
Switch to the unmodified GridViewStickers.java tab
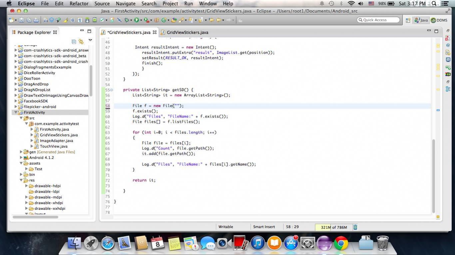click(184, 32)
